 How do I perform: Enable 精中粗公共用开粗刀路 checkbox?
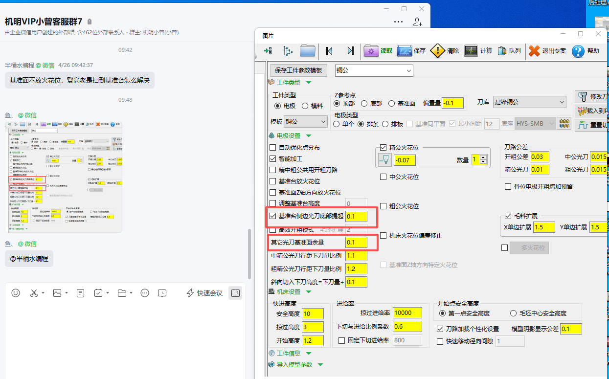click(273, 170)
